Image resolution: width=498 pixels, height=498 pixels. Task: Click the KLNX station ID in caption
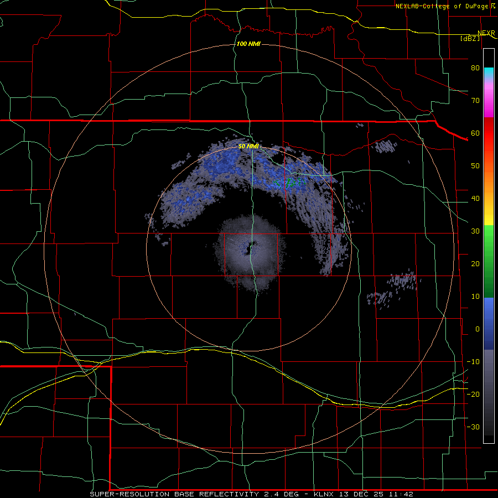tap(325, 494)
